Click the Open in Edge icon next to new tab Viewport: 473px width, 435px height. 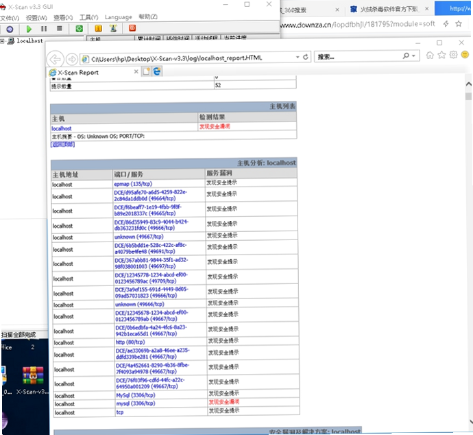tap(157, 71)
